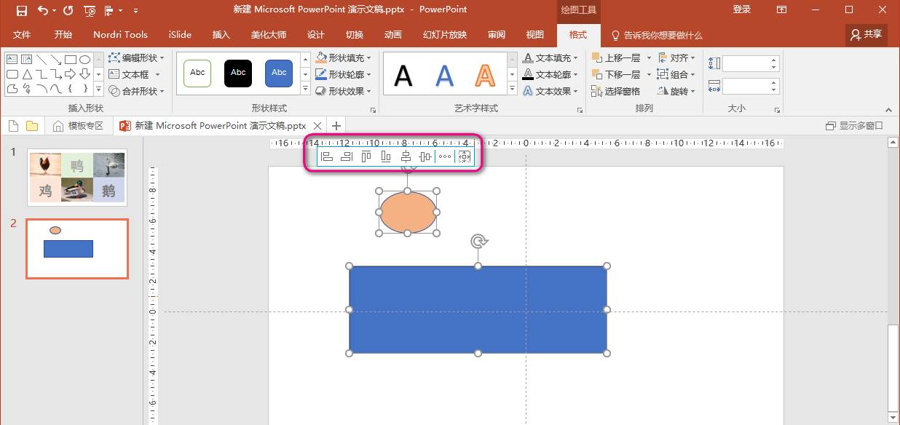Viewport: 900px width, 425px height.
Task: Switch to the Insert (插入) ribbon tab
Action: (221, 35)
